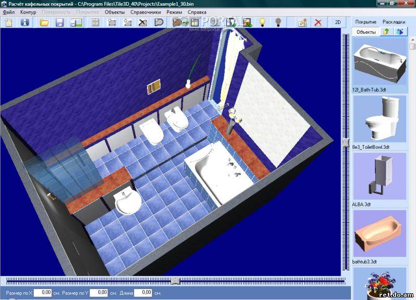Switch to the Раскладки tab
This screenshot has height=300, width=416.
click(394, 22)
